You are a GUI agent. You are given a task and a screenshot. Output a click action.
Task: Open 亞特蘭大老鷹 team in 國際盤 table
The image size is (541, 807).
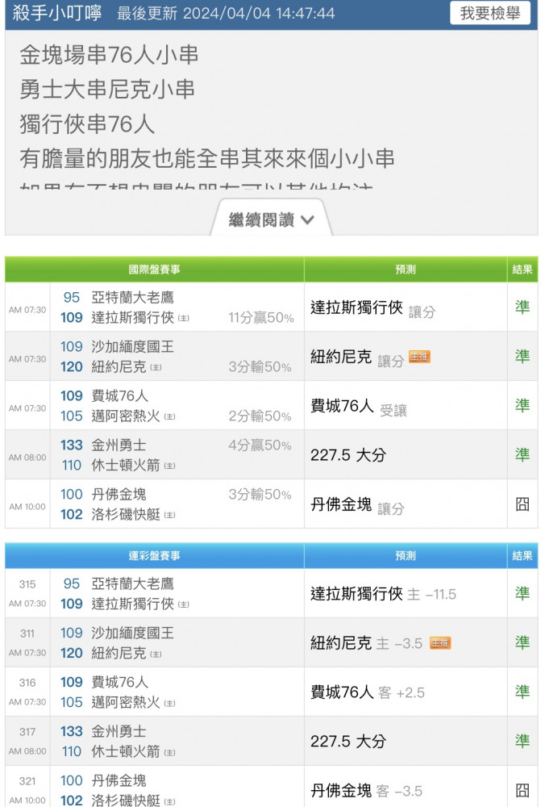pyautogui.click(x=133, y=298)
